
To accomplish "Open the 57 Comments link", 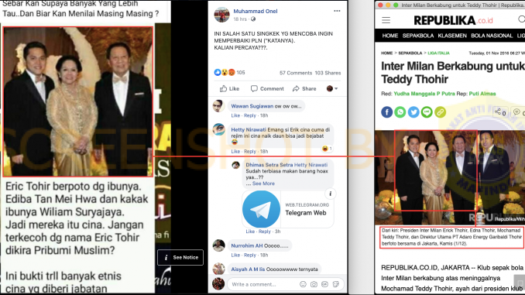I will pos(296,73).
